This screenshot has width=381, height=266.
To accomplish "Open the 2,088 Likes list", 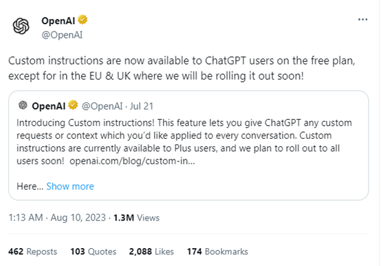I will point(151,252).
